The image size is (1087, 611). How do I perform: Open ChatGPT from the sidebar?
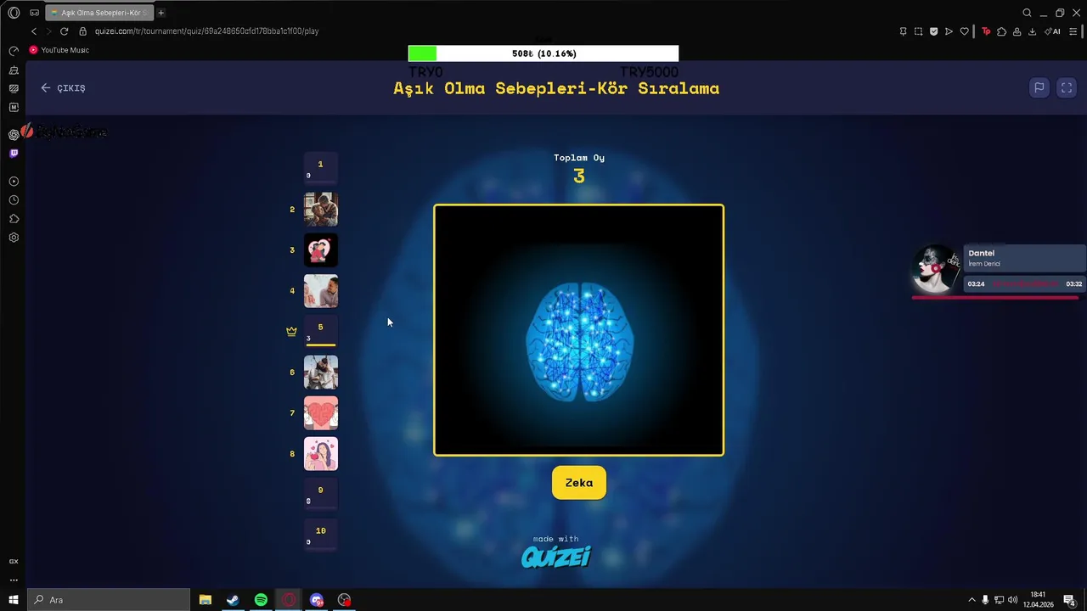pyautogui.click(x=14, y=134)
